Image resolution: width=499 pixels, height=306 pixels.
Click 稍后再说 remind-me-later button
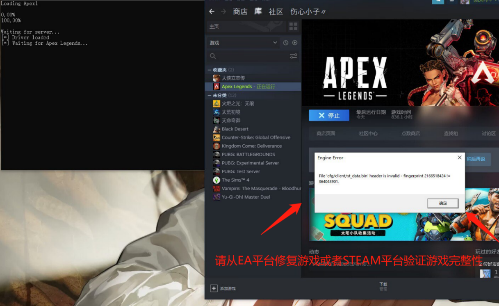point(476,159)
